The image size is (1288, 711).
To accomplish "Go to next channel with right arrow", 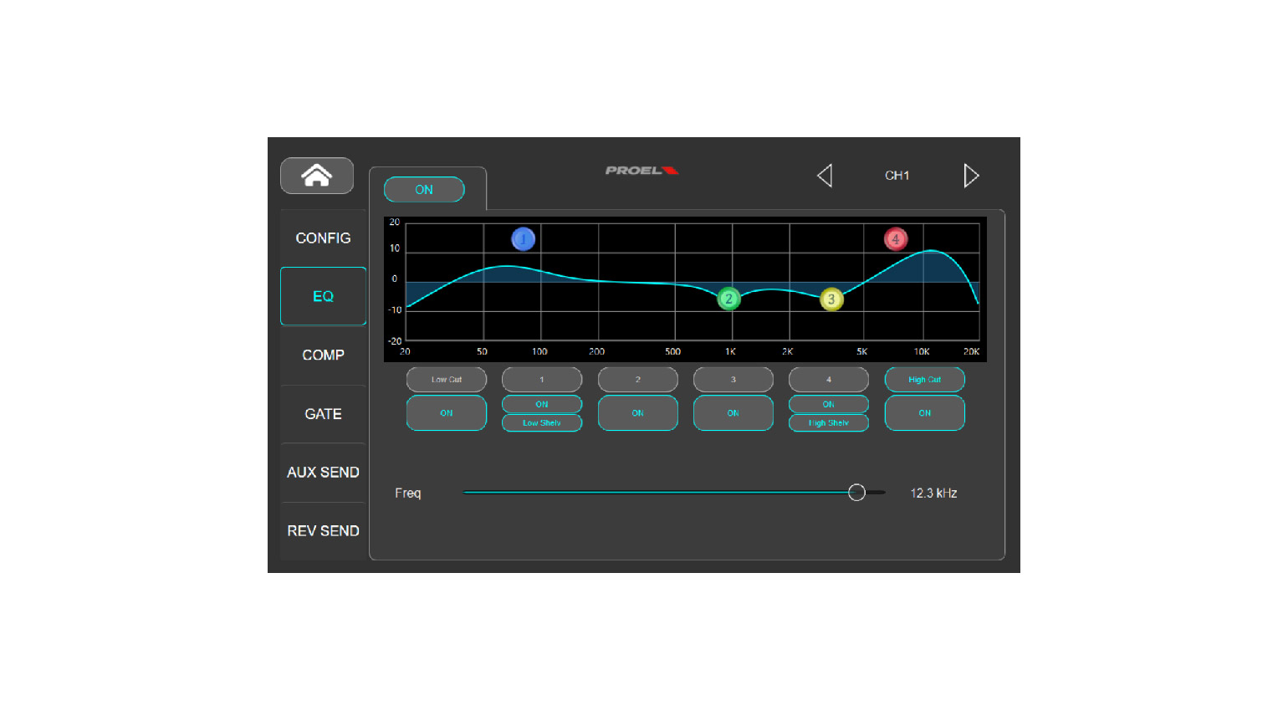I will [x=970, y=176].
